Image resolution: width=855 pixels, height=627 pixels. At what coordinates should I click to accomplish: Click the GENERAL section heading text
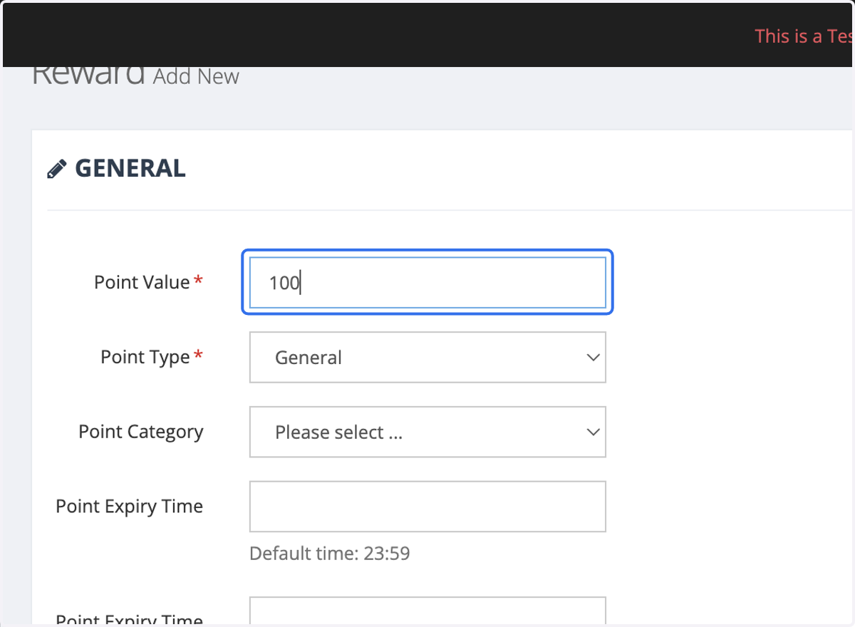coord(130,169)
